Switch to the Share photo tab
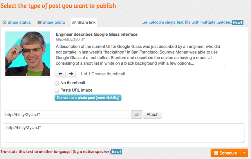Image resolution: width=251 pixels, height=159 pixels. (51, 22)
